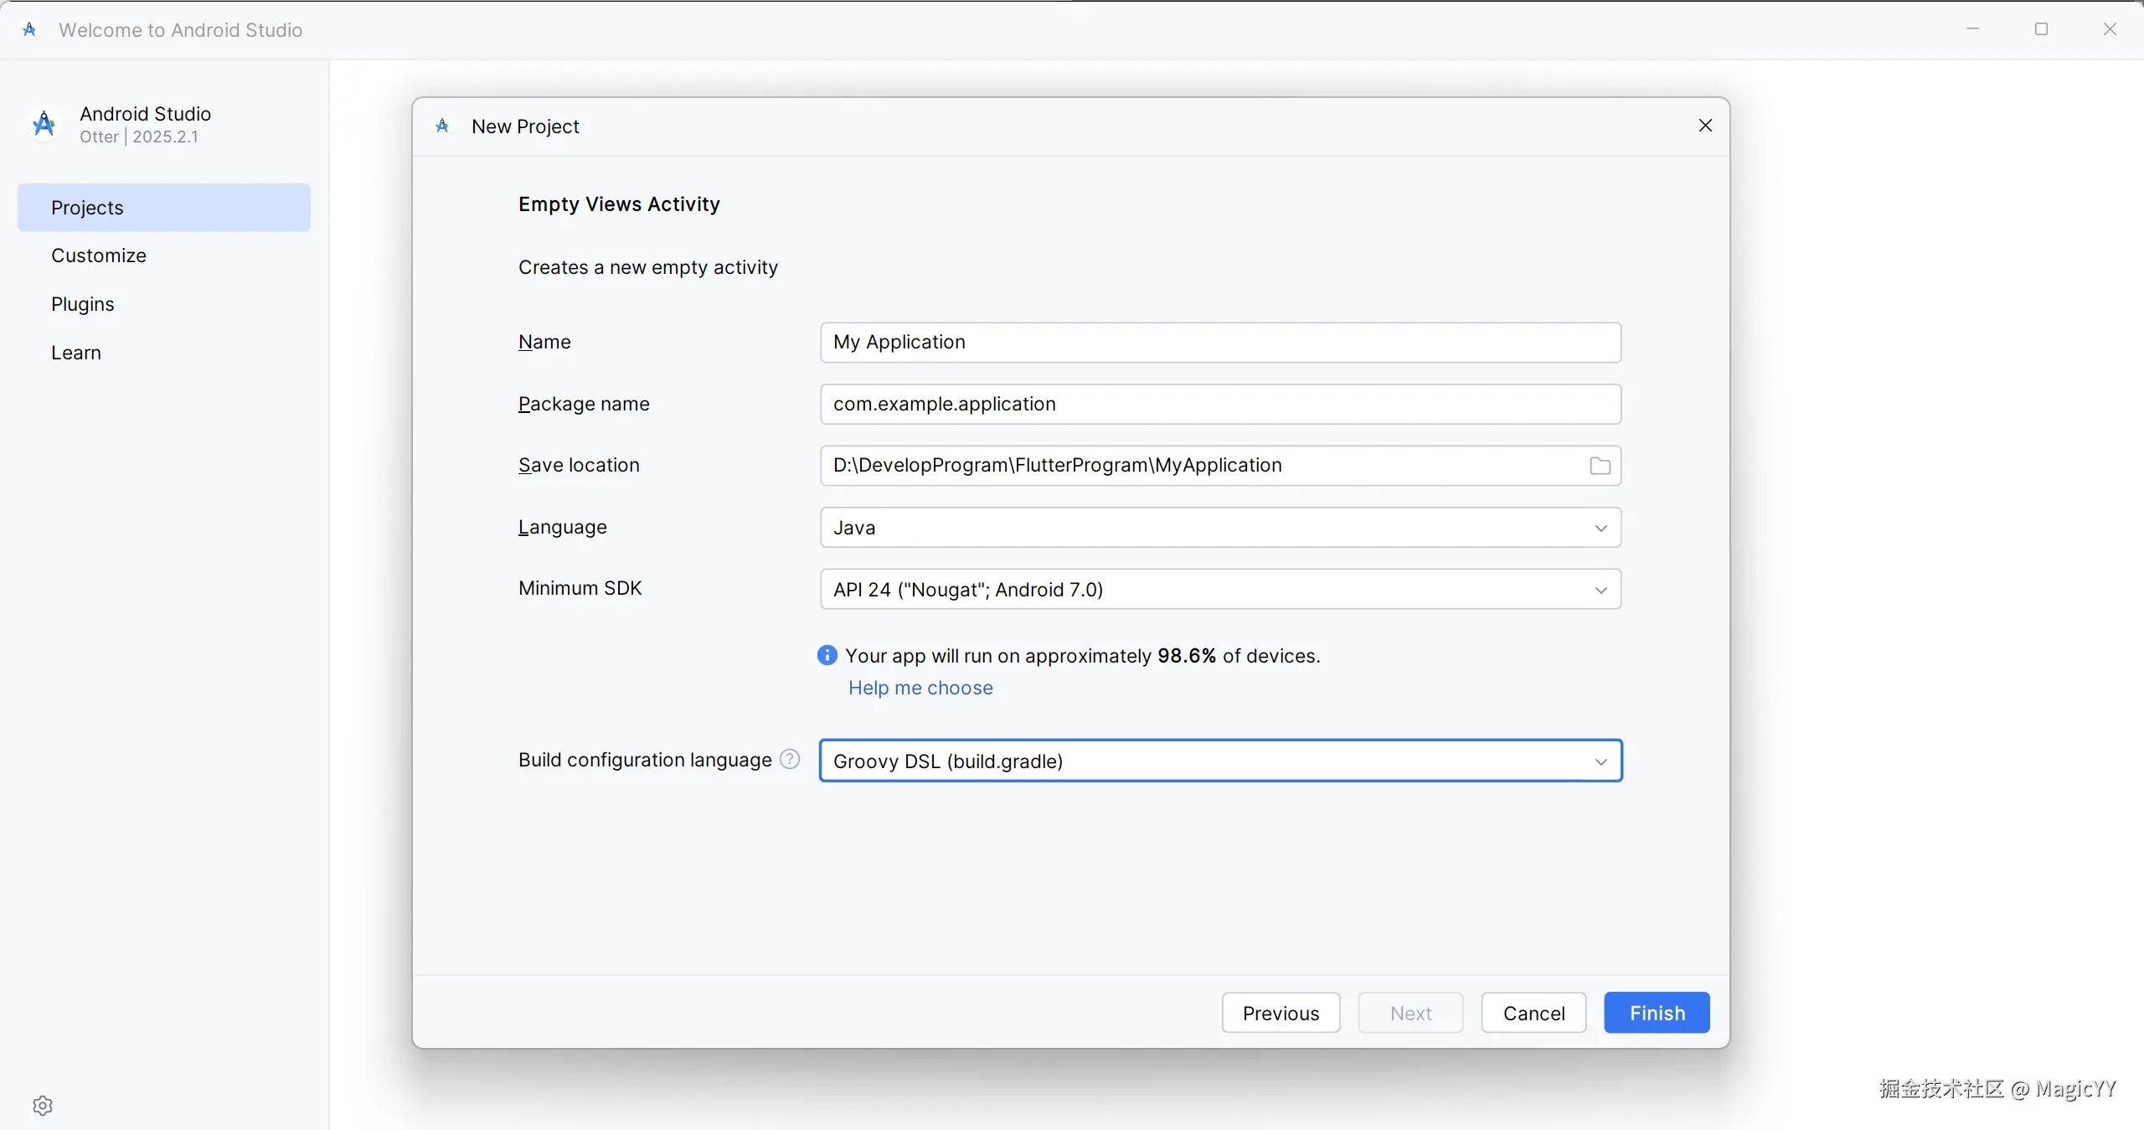The width and height of the screenshot is (2144, 1130).
Task: Focus the Package name text field
Action: point(1219,404)
